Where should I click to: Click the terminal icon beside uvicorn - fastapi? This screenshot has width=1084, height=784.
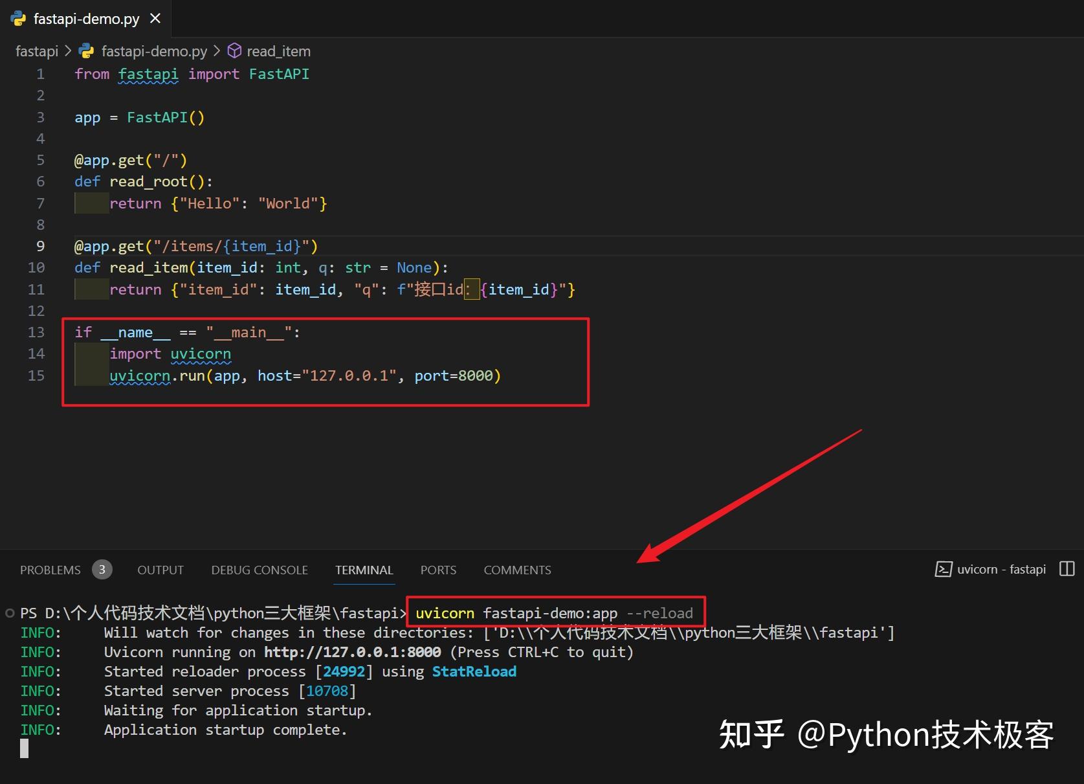coord(944,569)
